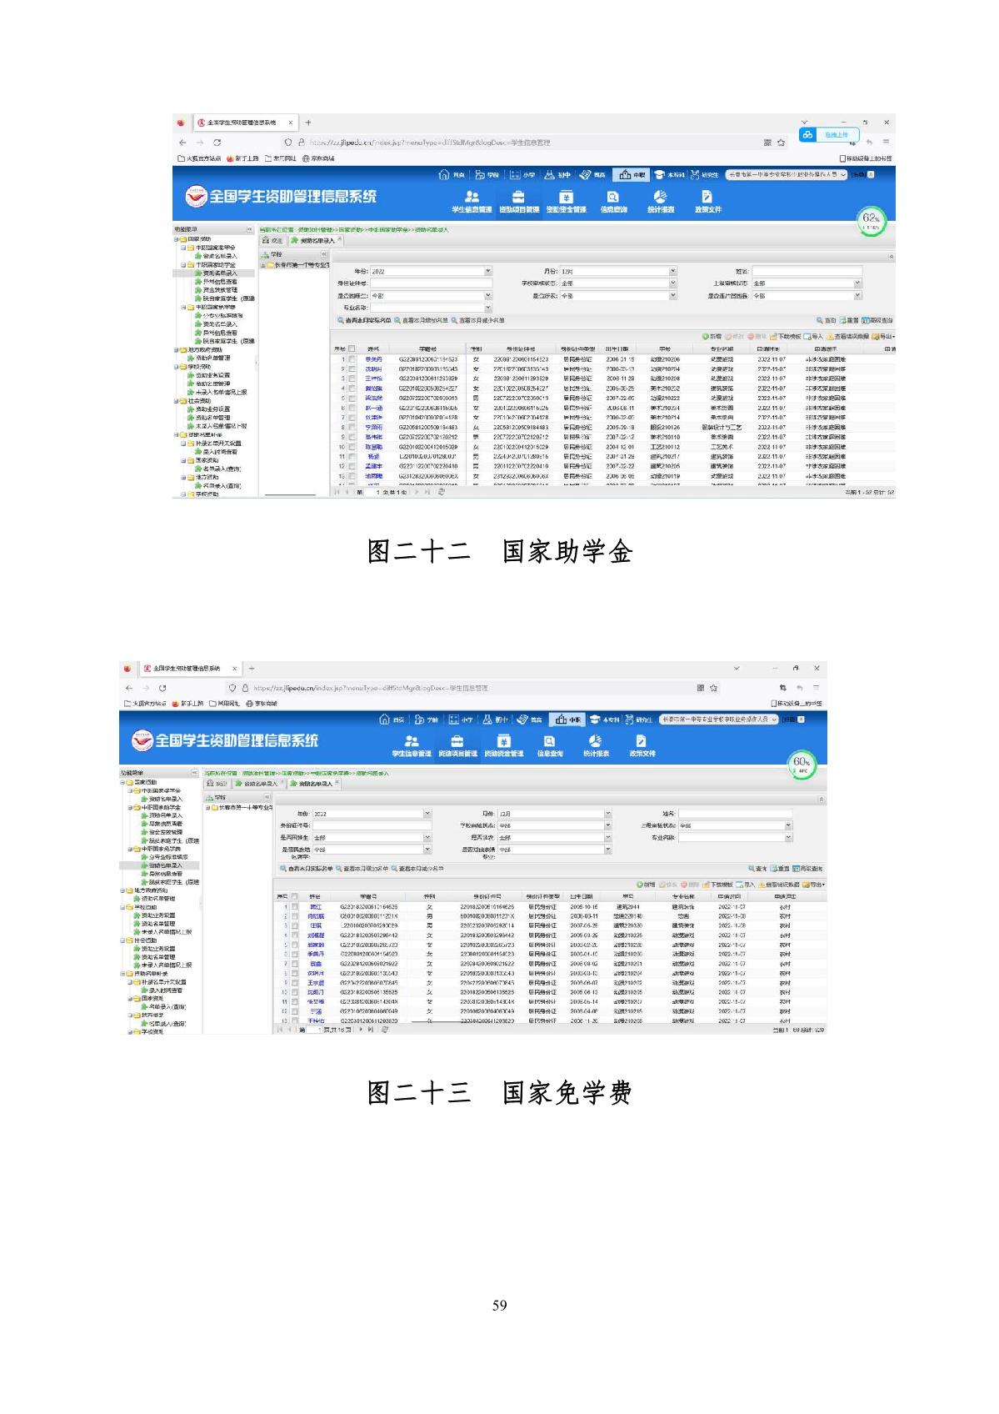
Task: Expand the 月份 12月 dropdown in 国家免学费 screenshot
Action: pos(607,814)
